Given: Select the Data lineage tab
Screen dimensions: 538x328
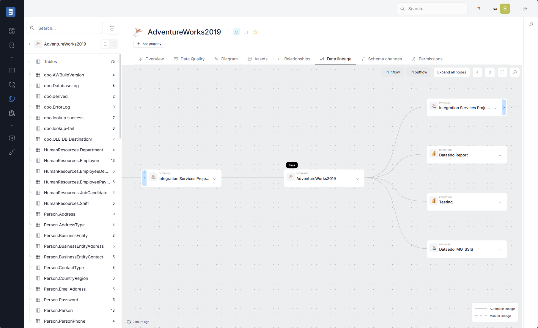Looking at the screenshot, I should point(336,59).
